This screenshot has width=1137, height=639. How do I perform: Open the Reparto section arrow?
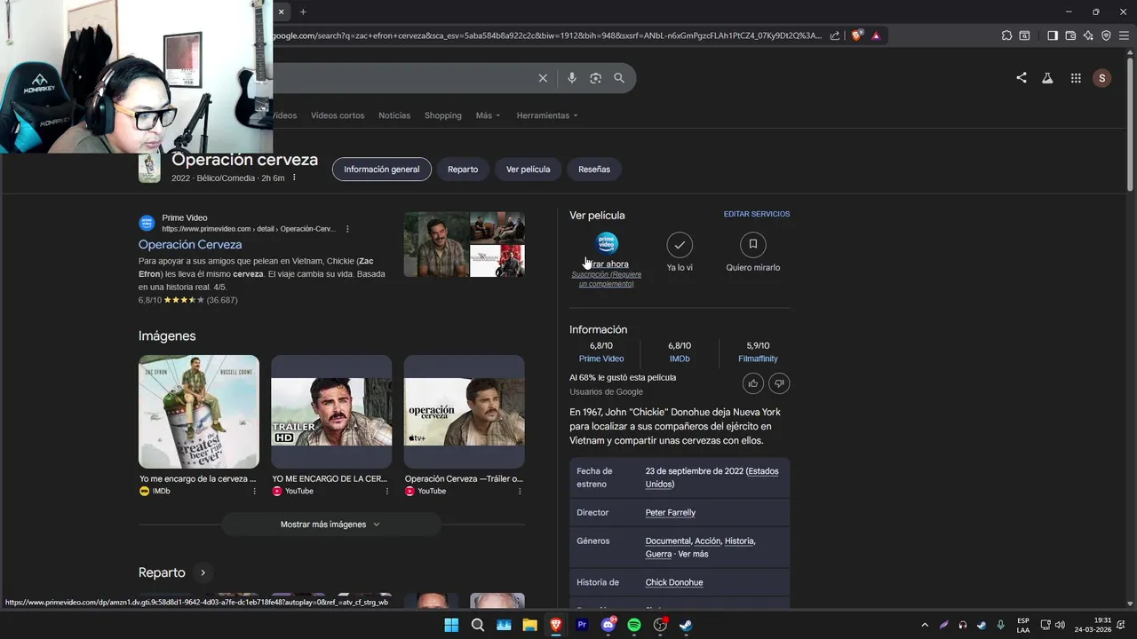203,573
